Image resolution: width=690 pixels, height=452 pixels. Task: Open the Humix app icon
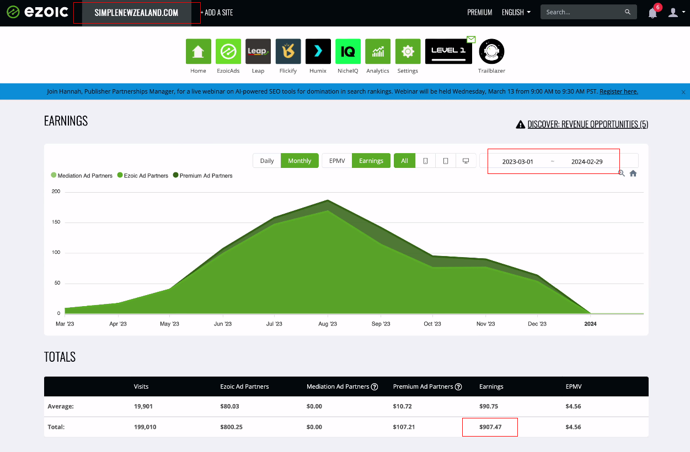point(318,51)
